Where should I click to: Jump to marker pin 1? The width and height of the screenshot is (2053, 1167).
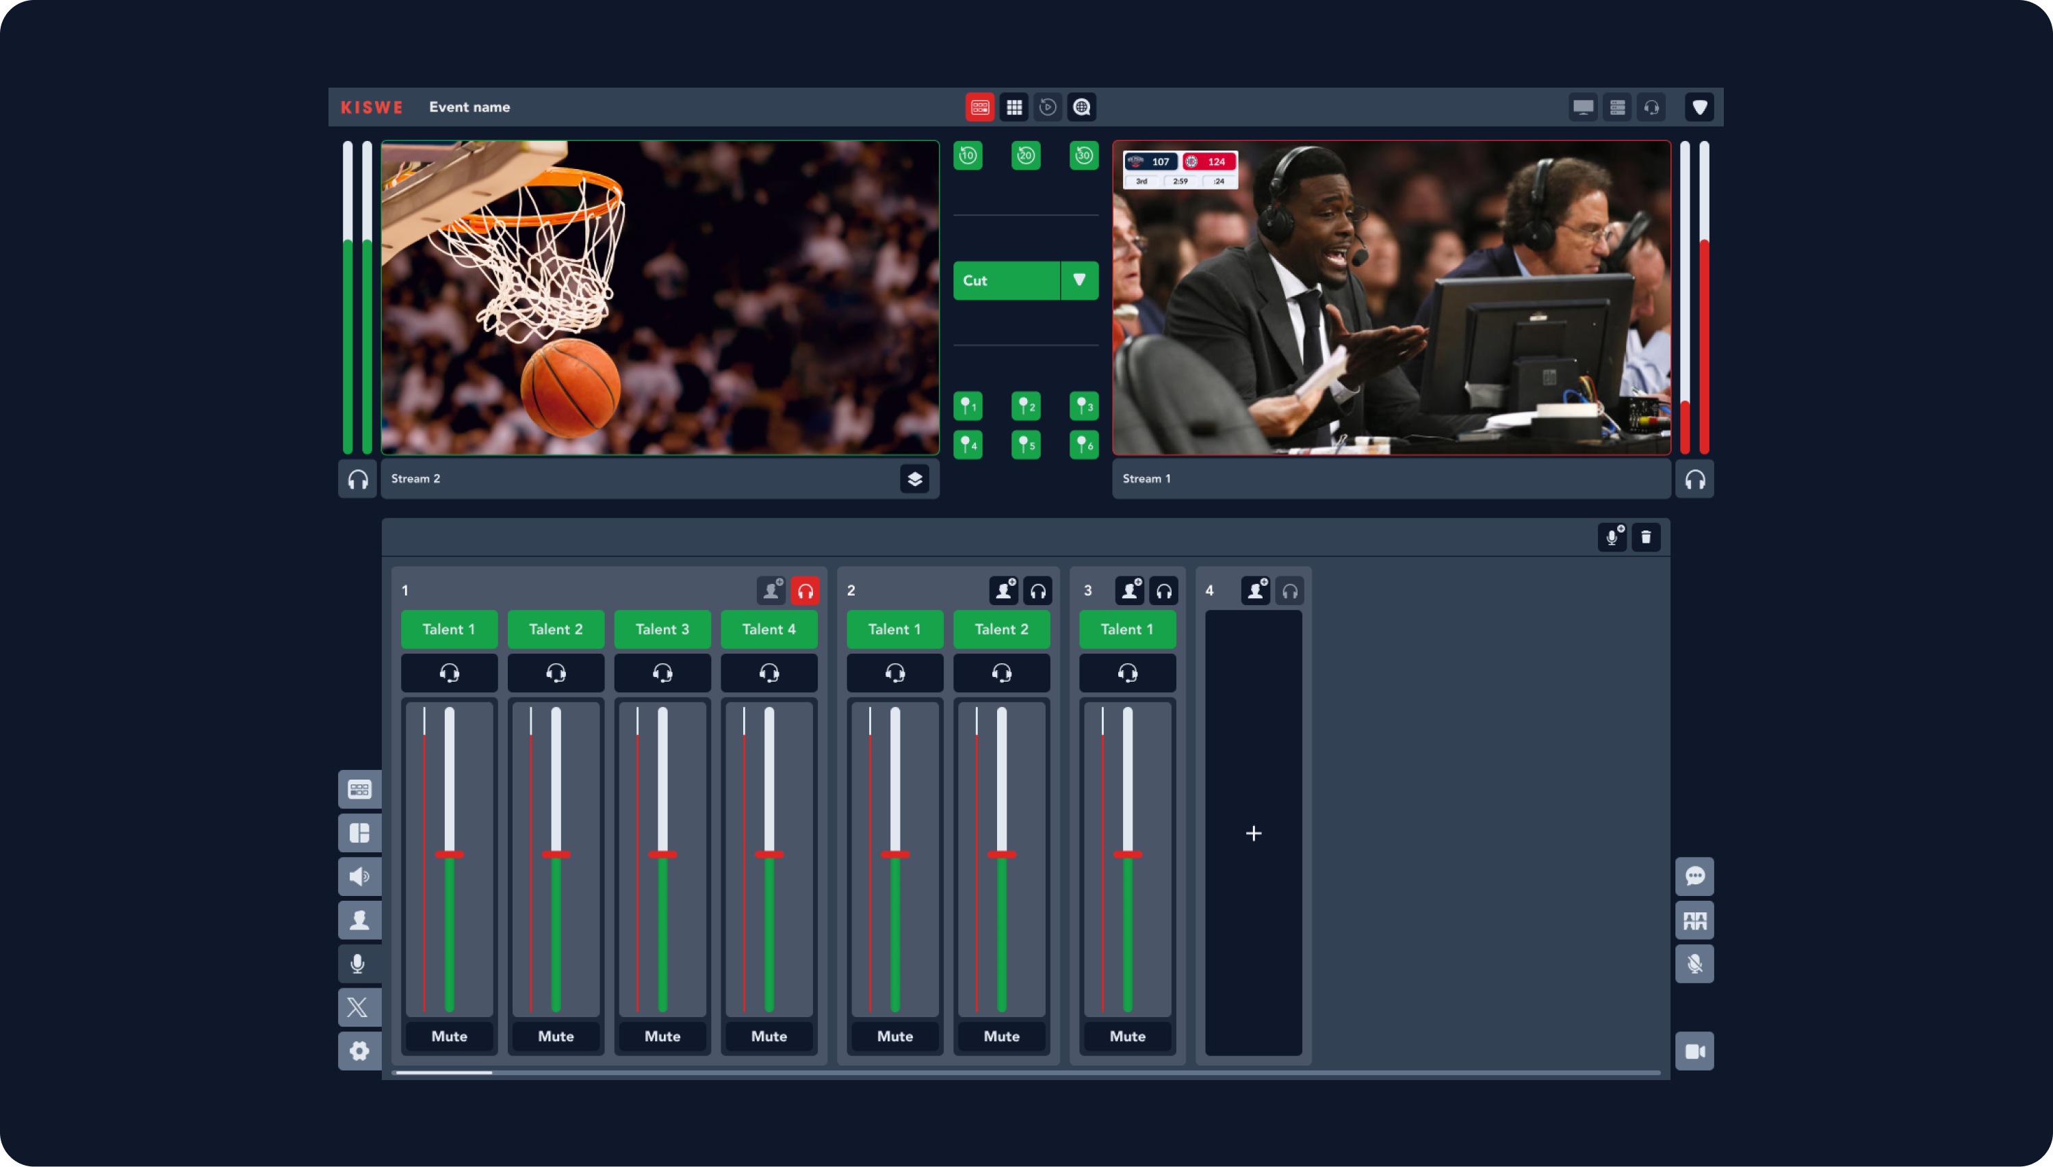point(968,407)
